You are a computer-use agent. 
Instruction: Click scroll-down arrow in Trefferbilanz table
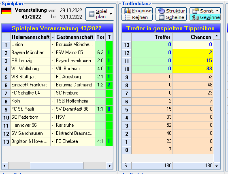tap(217, 166)
